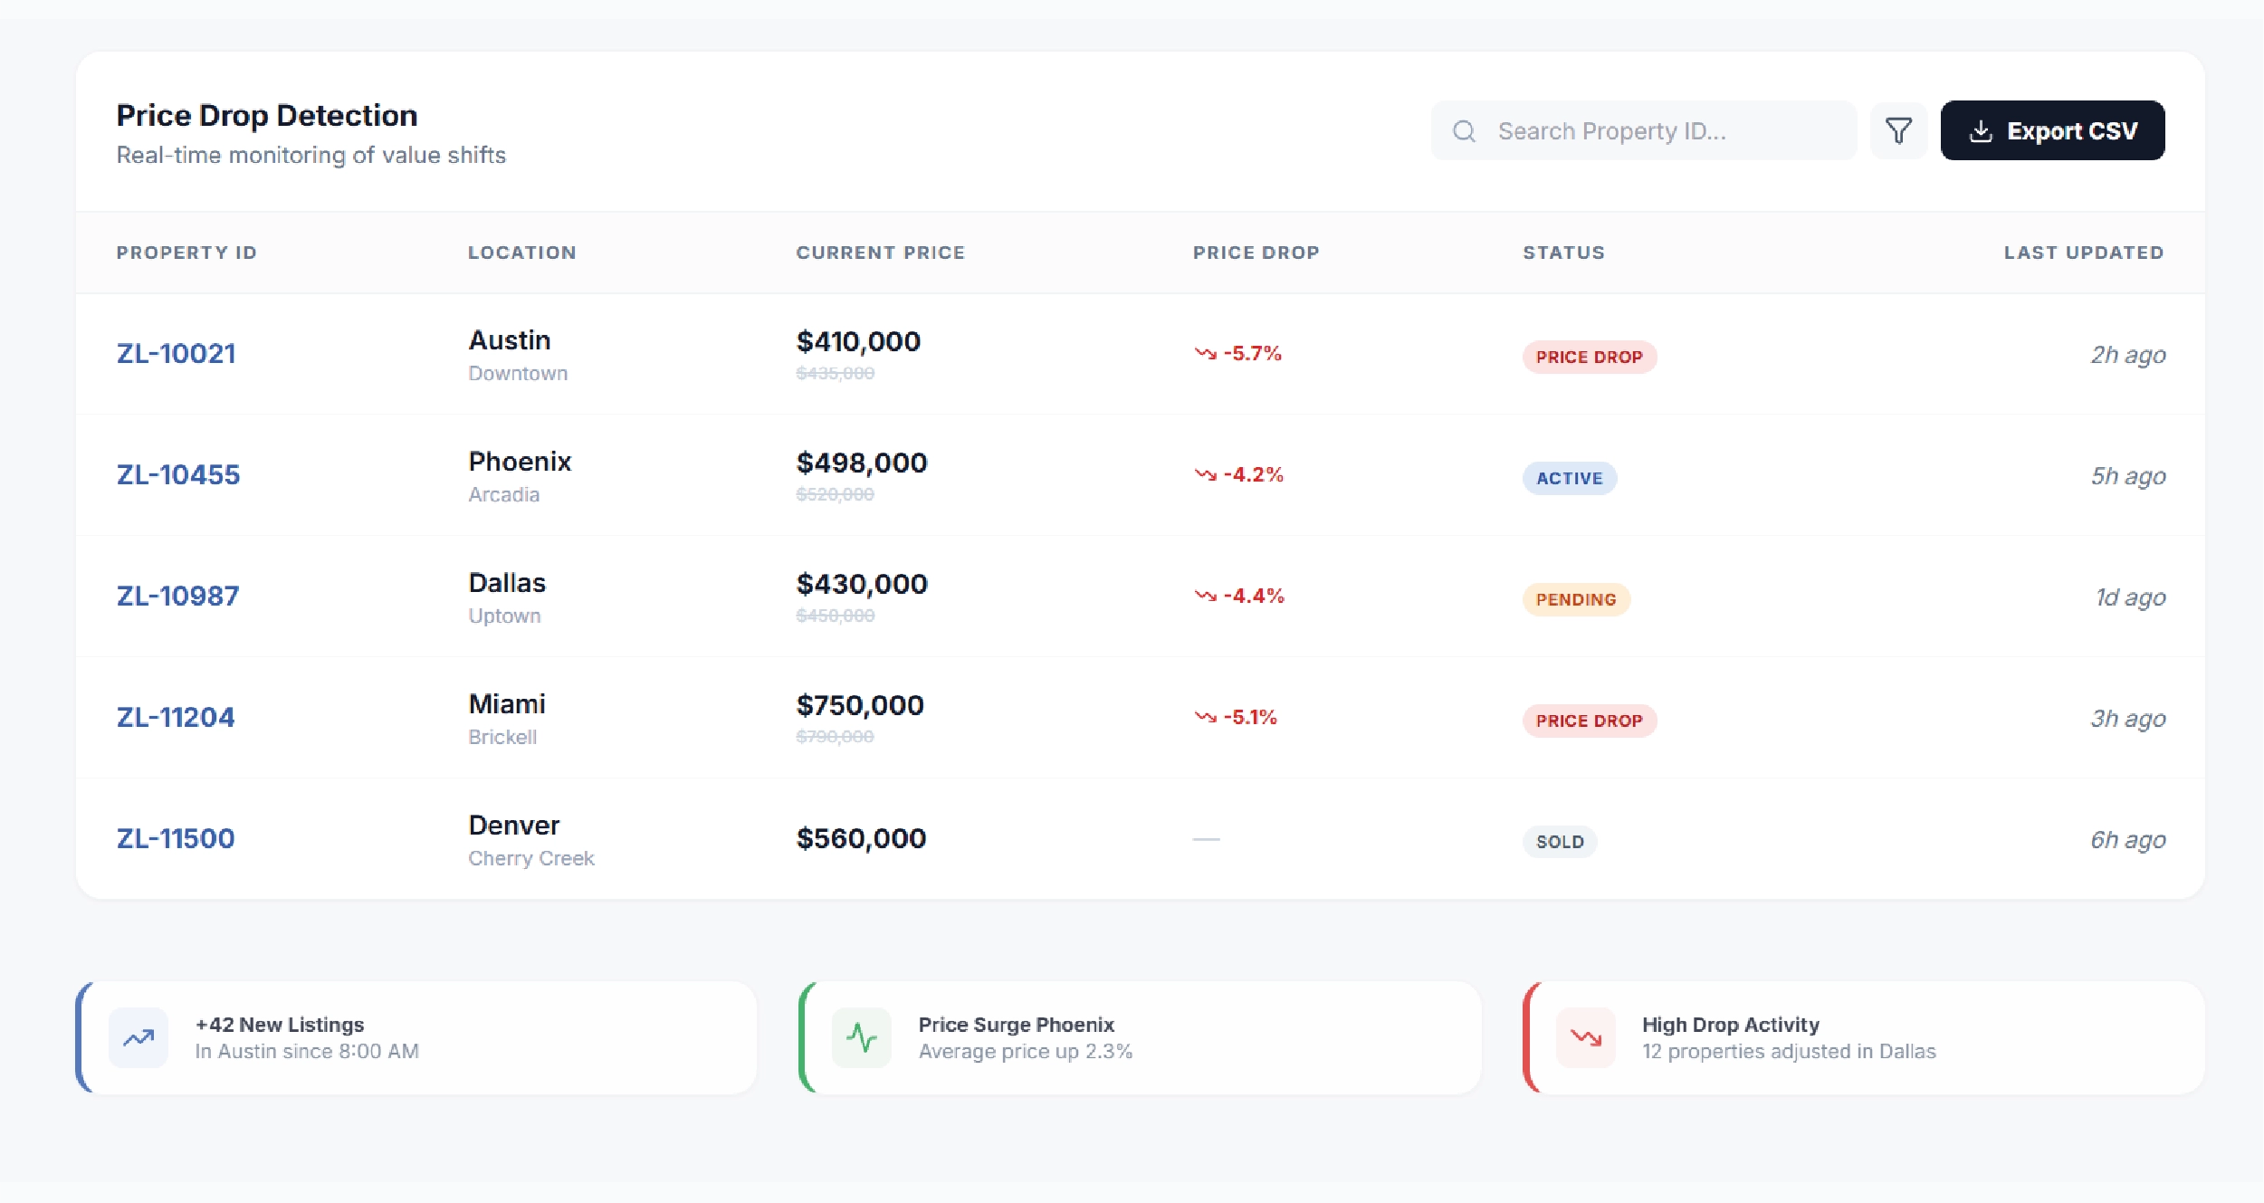Click the filter funnel icon
Screen dimensions: 2264x1203
click(x=1898, y=130)
